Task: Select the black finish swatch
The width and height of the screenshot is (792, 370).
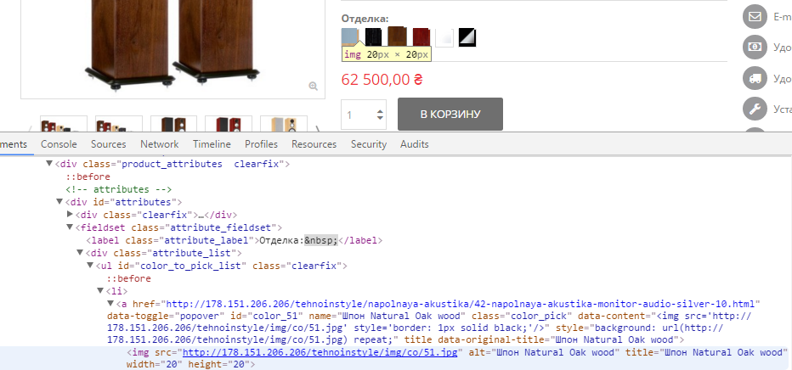Action: (x=373, y=37)
